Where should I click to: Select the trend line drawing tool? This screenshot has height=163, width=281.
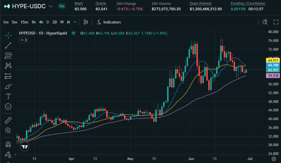tap(8, 46)
